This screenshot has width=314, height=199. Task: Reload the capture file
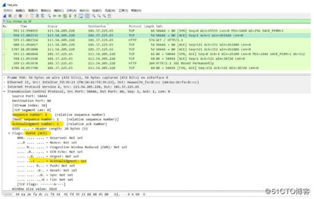tap(43, 16)
